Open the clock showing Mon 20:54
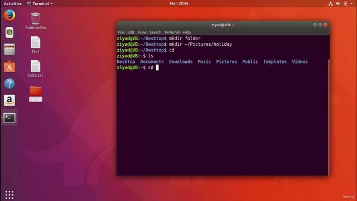The width and height of the screenshot is (357, 201). tap(178, 3)
